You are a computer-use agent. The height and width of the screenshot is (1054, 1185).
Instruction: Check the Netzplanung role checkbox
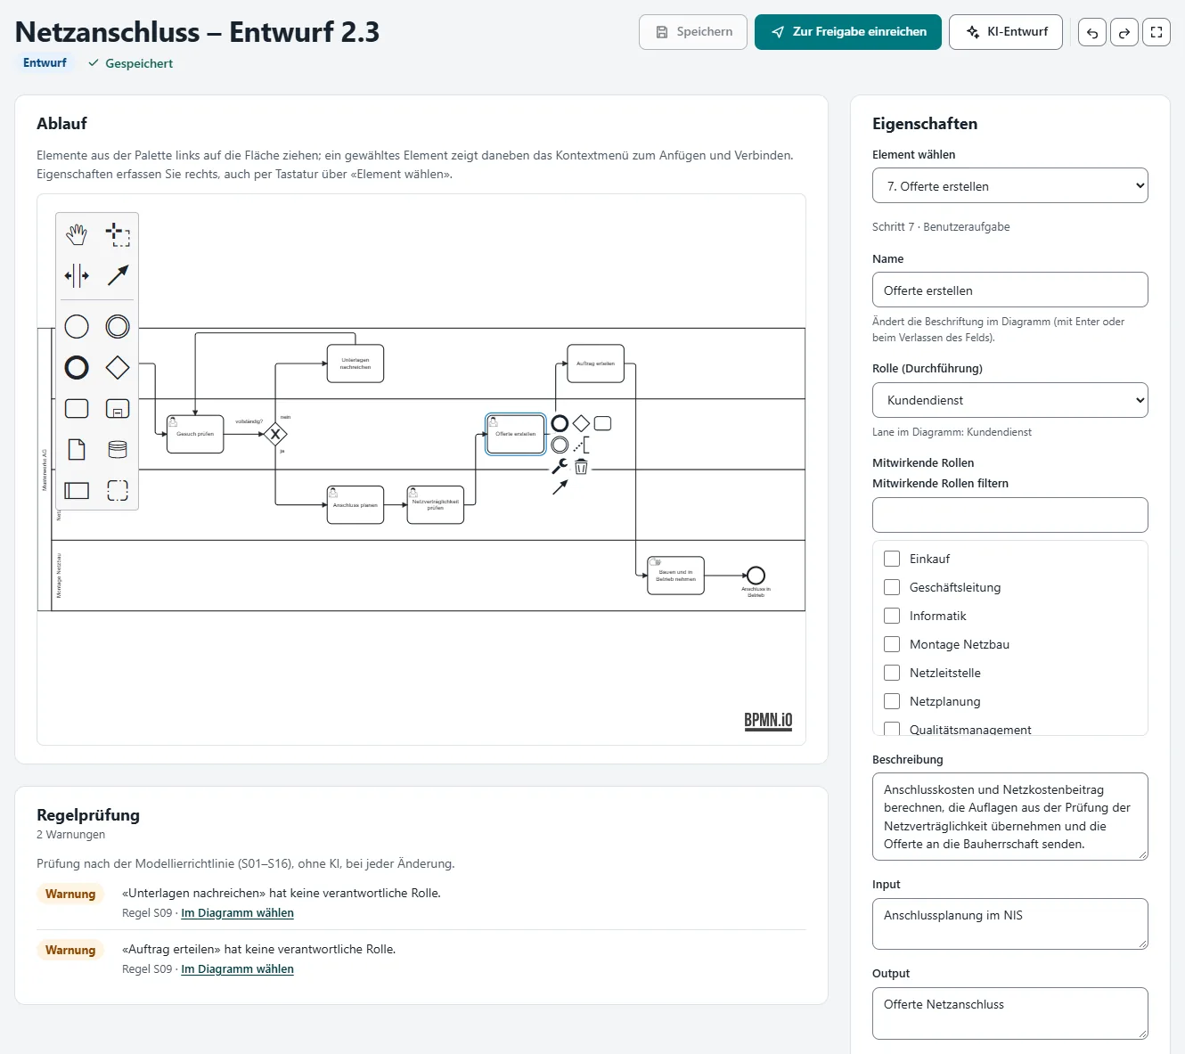892,701
